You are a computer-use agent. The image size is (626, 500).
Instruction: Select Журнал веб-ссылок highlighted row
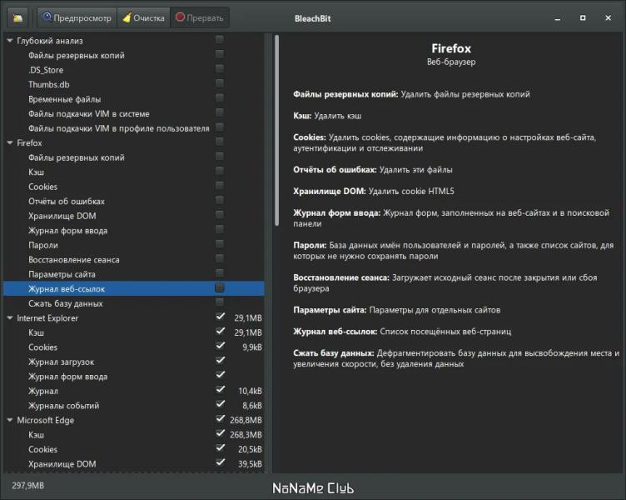(134, 288)
